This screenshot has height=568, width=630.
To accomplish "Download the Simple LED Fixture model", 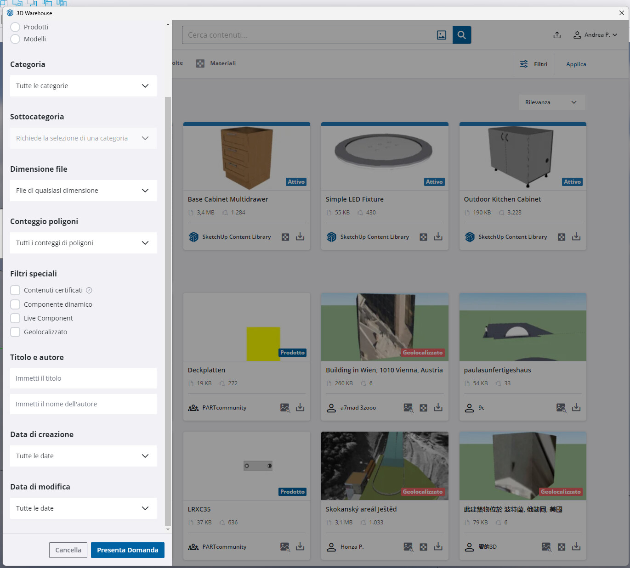I will pos(438,237).
